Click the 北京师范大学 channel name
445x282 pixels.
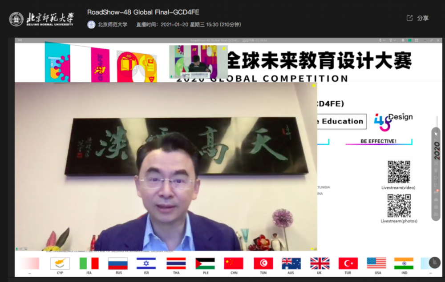[113, 24]
